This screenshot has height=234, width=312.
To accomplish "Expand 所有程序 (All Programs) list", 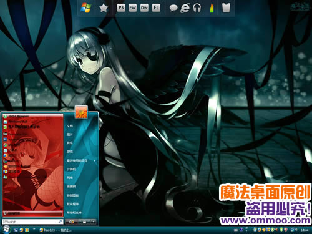I will tap(33, 213).
